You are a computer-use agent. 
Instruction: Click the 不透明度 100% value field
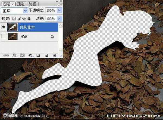(x=51, y=10)
